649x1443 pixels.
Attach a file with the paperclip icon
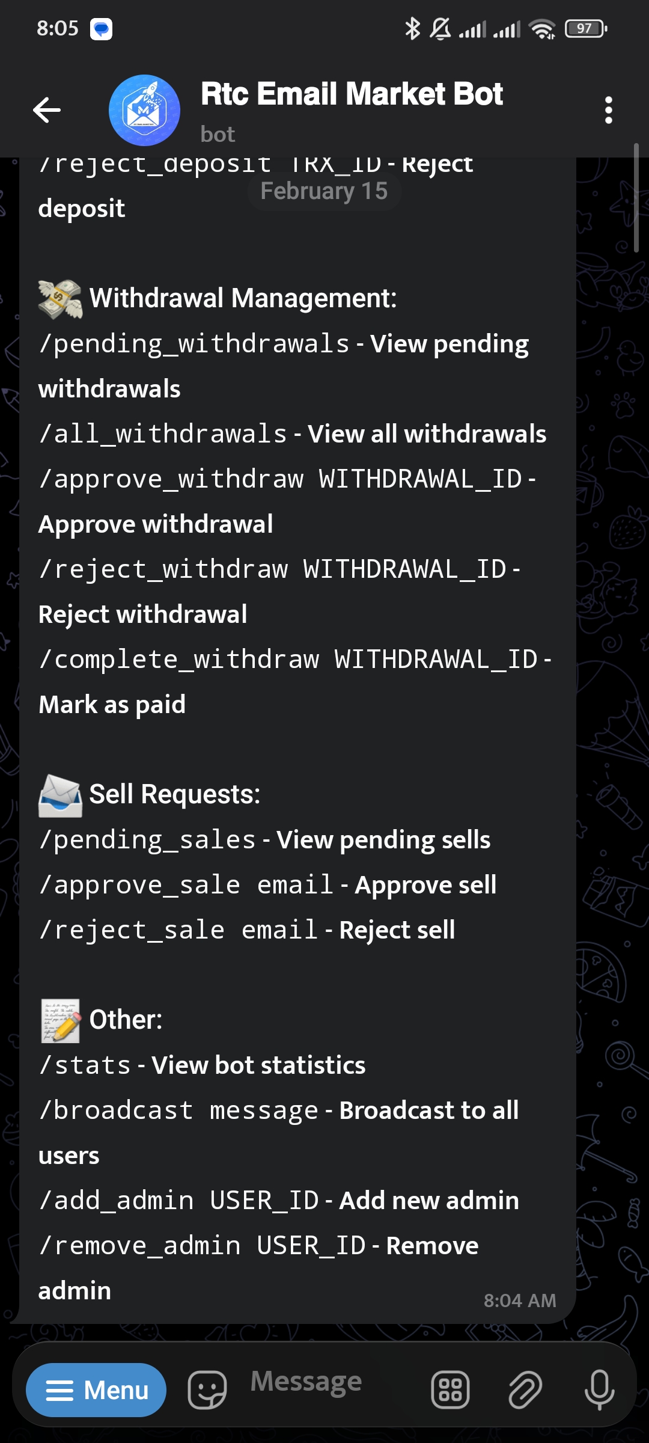(x=525, y=1389)
